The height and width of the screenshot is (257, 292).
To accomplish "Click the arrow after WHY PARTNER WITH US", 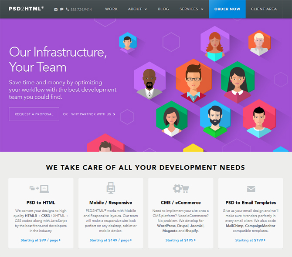I will [114, 114].
